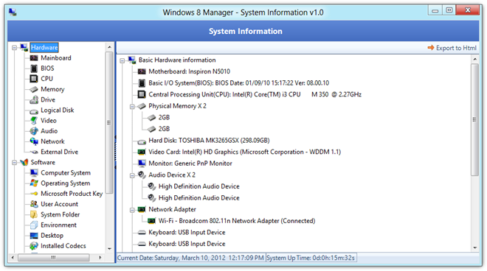Select the Hardware tree item label
Screen dimensions: 487x271
(x=44, y=47)
